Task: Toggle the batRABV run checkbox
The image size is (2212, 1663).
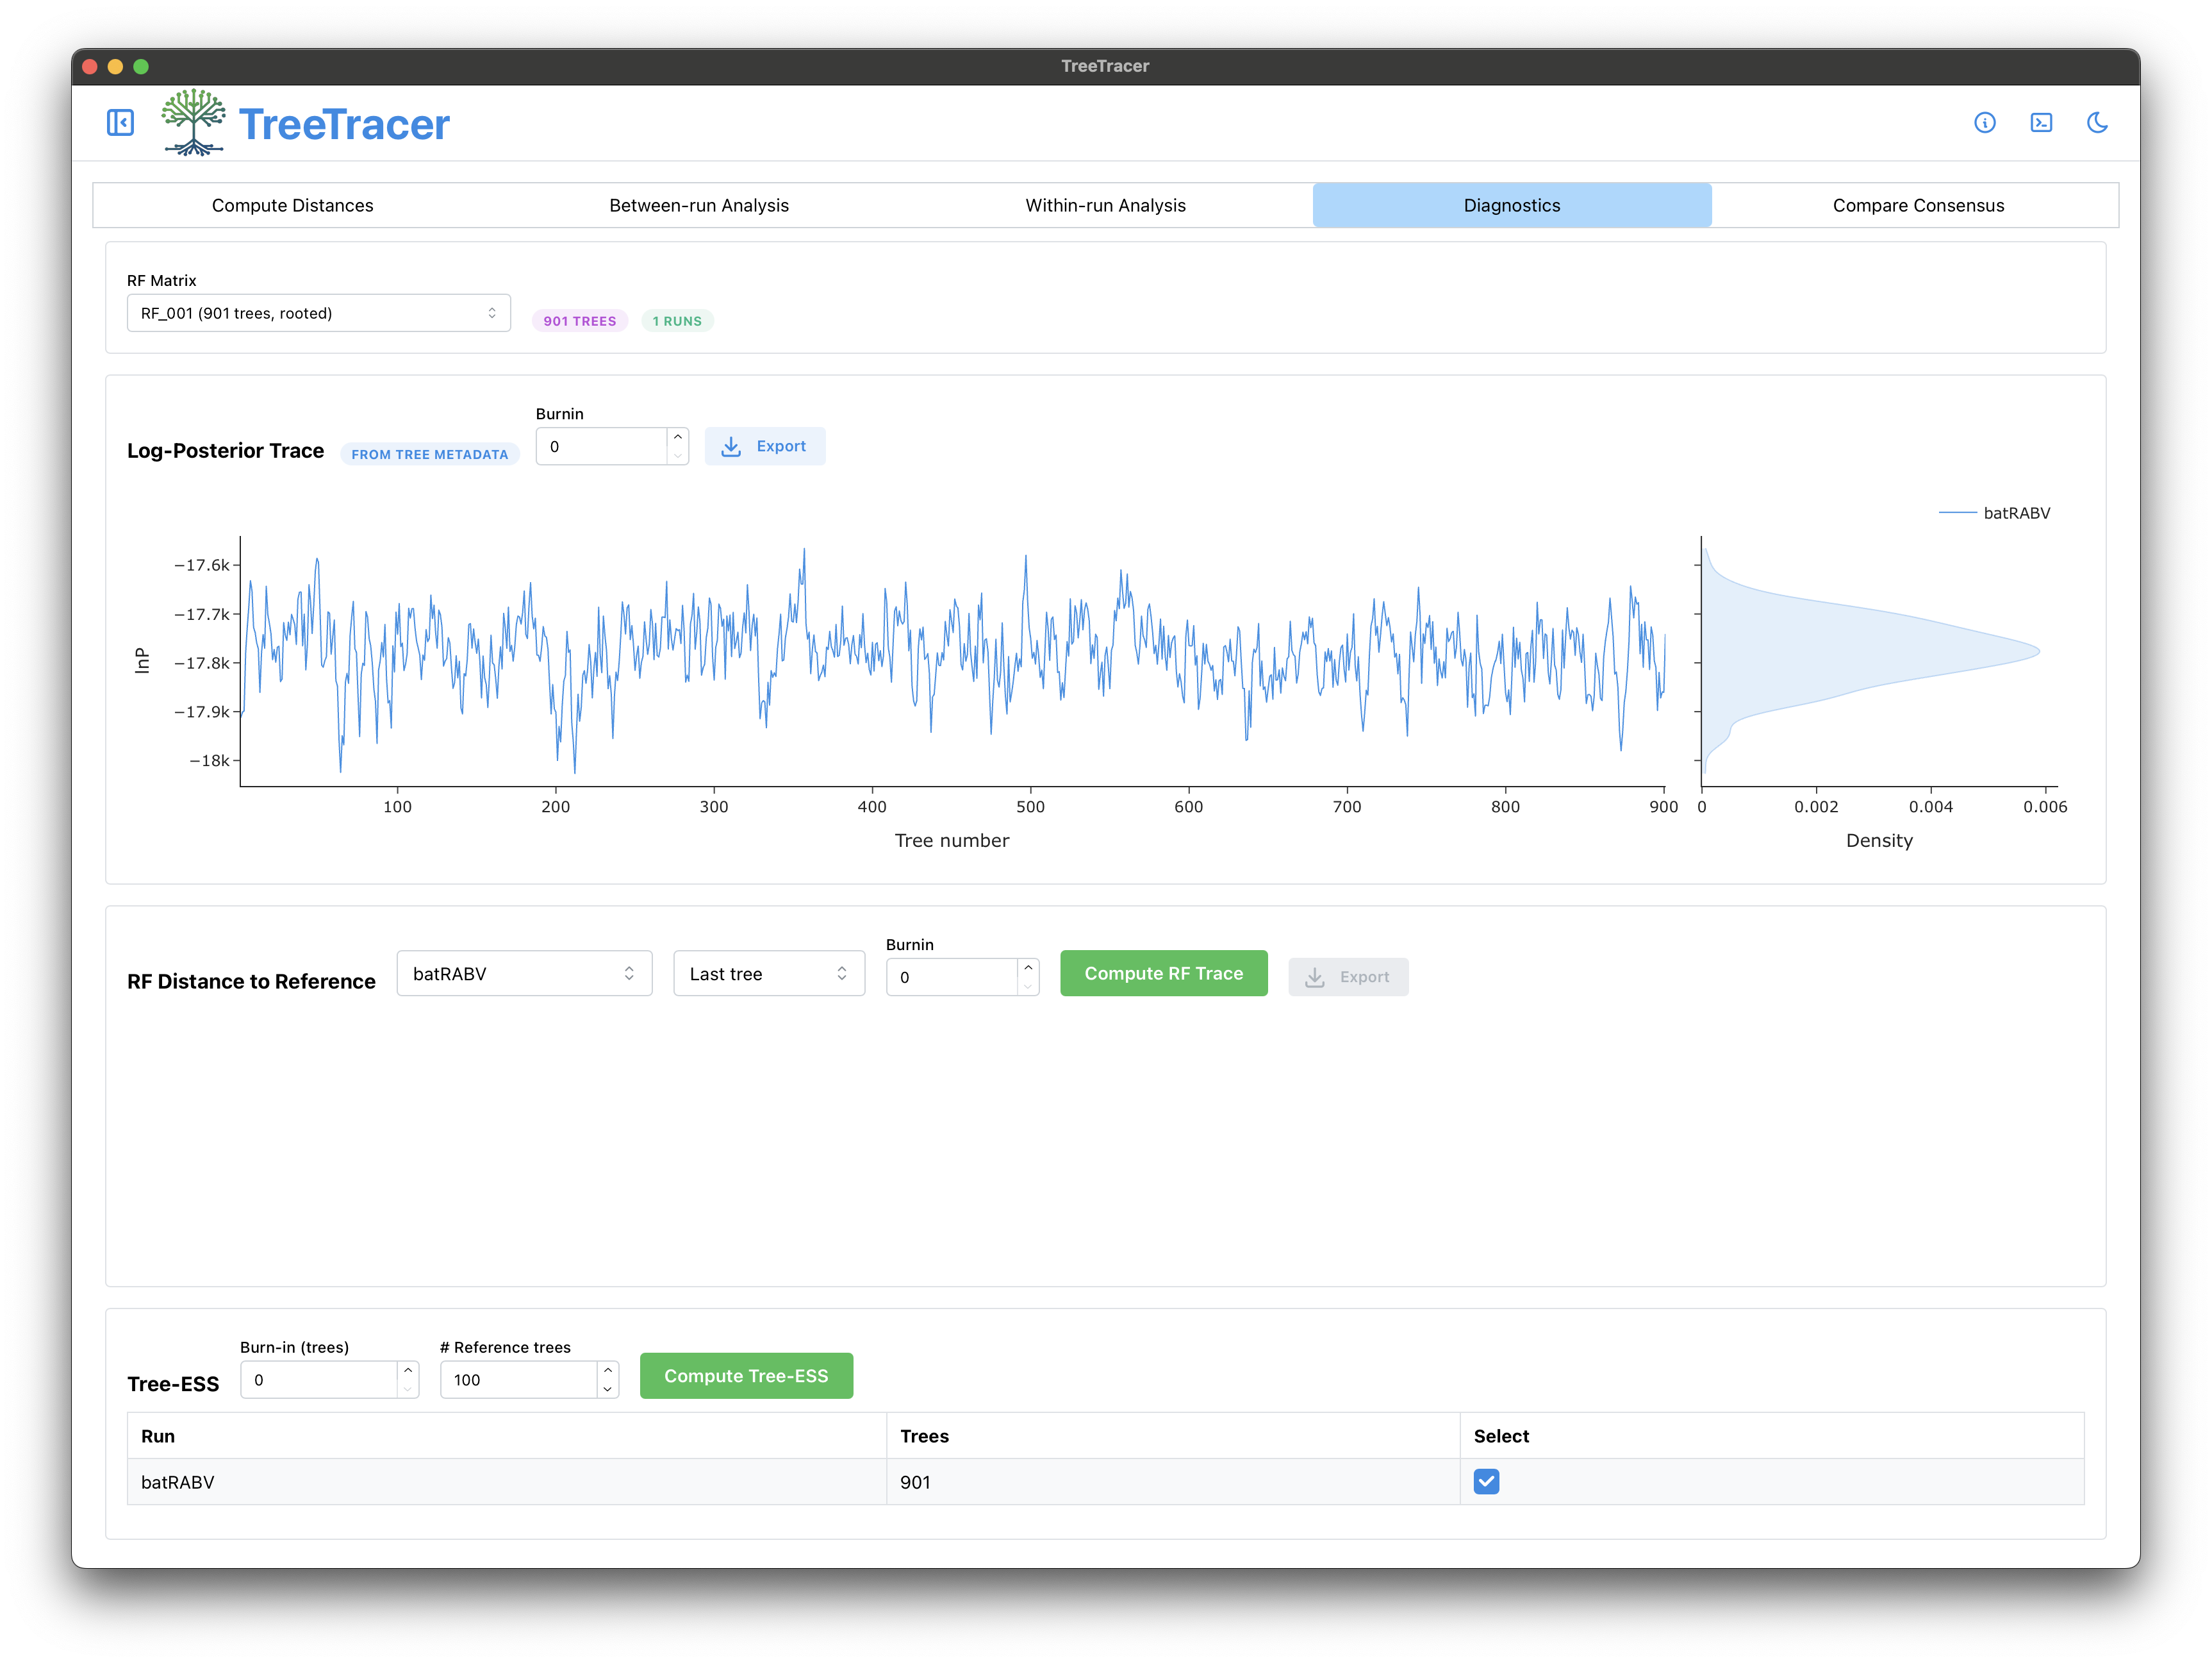Action: click(x=1486, y=1482)
